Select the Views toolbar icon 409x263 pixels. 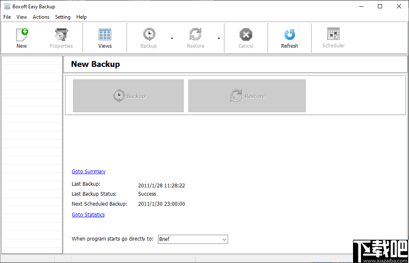105,37
